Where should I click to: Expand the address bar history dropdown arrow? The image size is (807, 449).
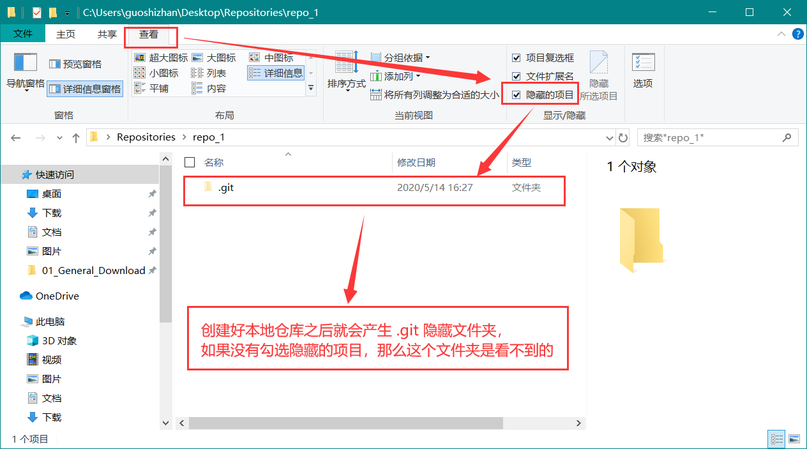609,138
